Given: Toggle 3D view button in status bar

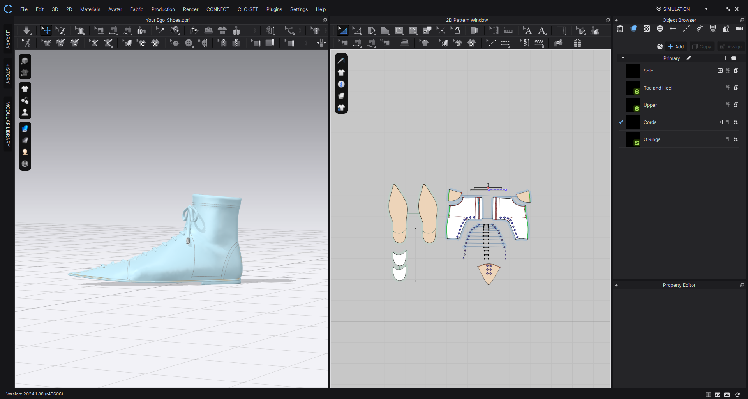Looking at the screenshot, I should coord(718,395).
